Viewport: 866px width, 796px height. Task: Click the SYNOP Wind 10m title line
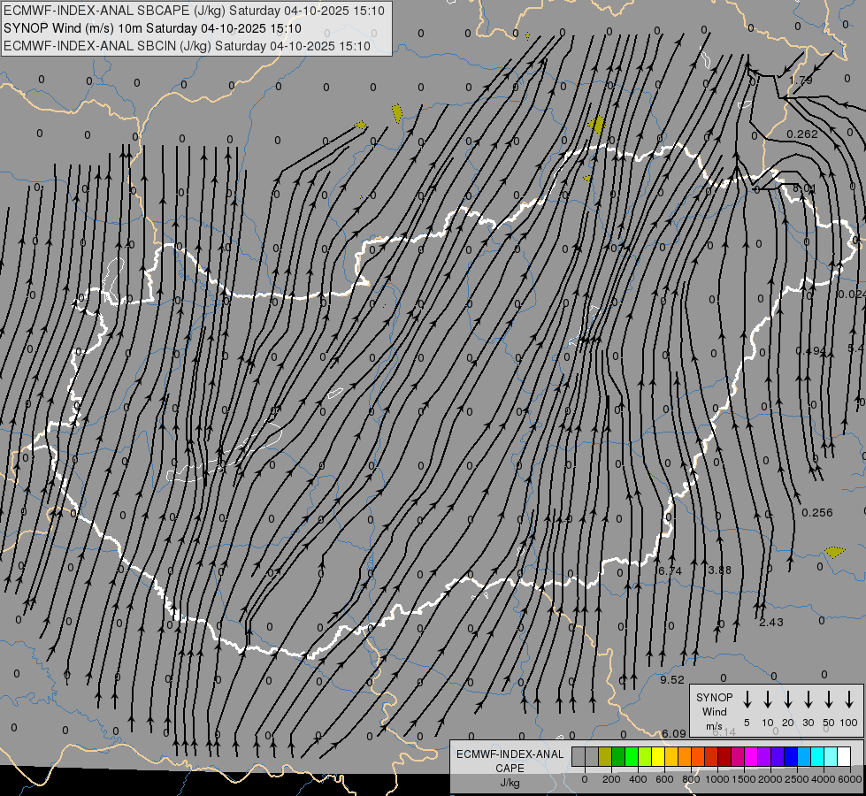click(152, 28)
